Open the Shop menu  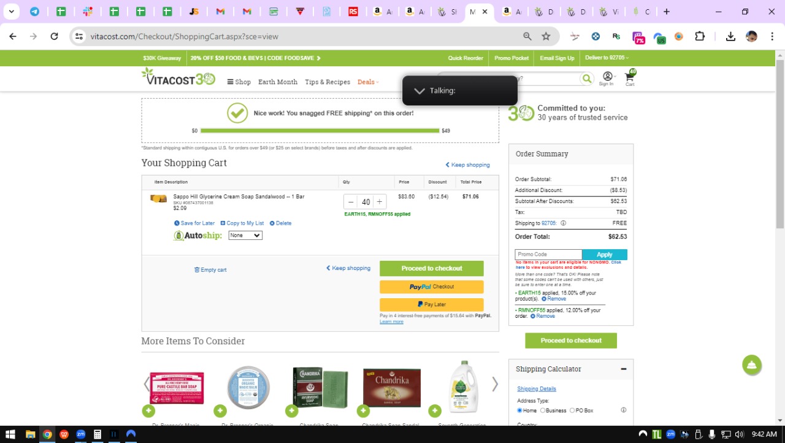click(239, 82)
